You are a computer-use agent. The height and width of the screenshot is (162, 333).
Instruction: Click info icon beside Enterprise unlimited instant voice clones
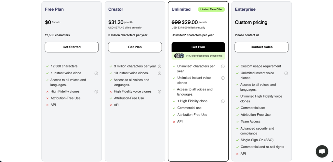point(286,73)
